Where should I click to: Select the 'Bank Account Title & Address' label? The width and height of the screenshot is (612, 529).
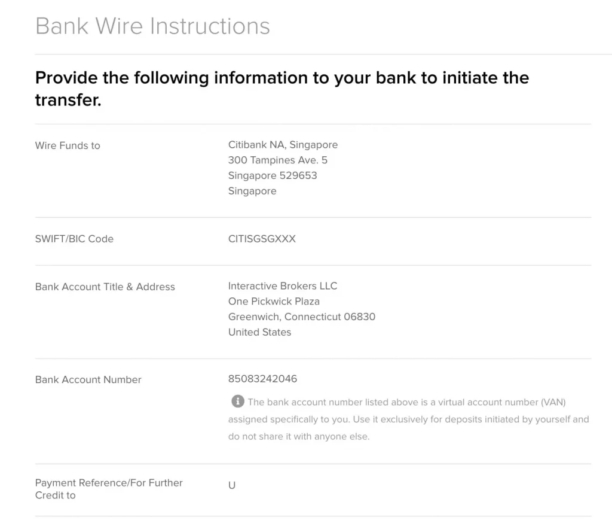pos(105,287)
